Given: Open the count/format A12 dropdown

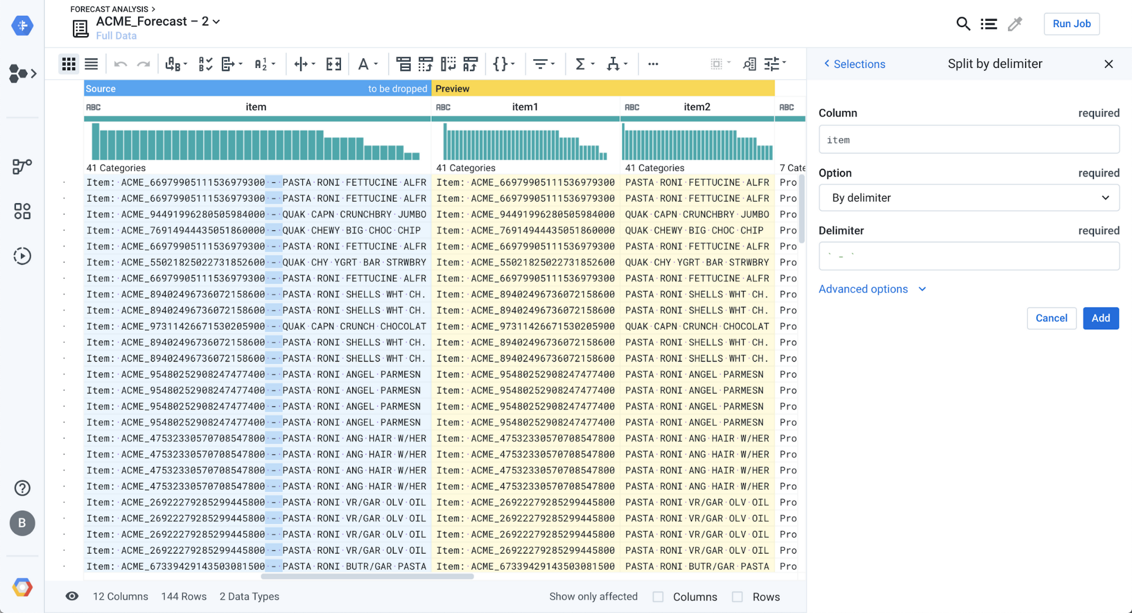Looking at the screenshot, I should [x=265, y=64].
